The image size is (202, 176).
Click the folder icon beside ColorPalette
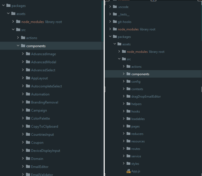(28, 118)
